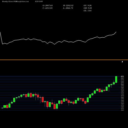The image size is (128, 128).
Task: Click the 2025 price axis label
Action: (x=122, y=84)
